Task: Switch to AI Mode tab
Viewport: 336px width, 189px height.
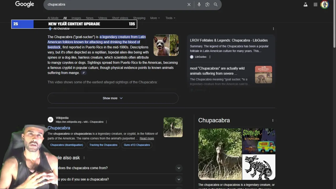Action: click(x=53, y=18)
